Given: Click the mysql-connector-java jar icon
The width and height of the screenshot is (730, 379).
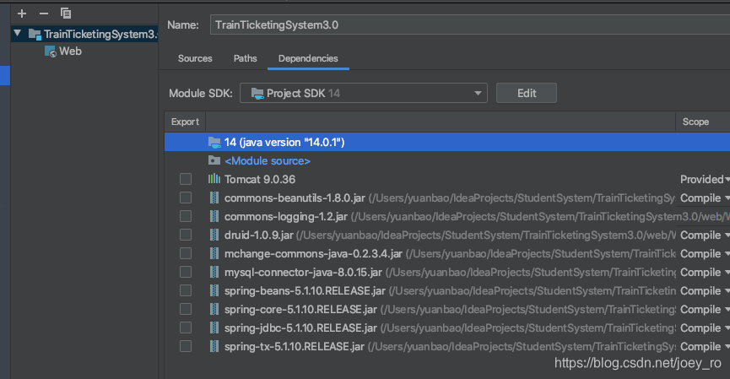Looking at the screenshot, I should point(214,273).
